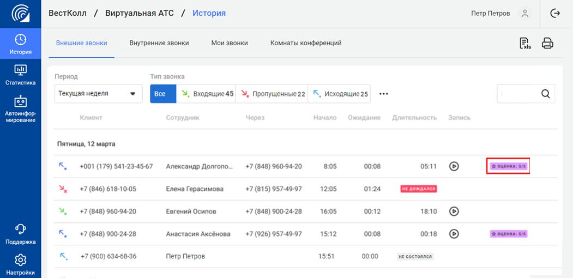Click employee Александр Долгопо…

click(199, 167)
